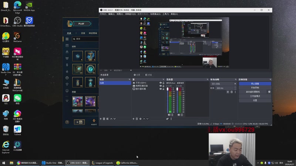Mute the desktop audio channel
Screen dimensions: 296x166
179,115
